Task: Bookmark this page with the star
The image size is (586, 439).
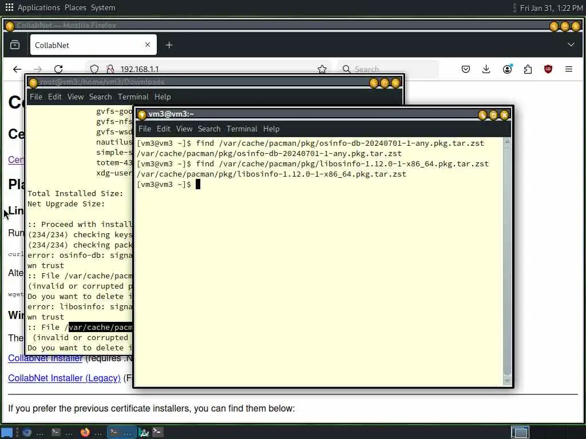Action: (322, 69)
